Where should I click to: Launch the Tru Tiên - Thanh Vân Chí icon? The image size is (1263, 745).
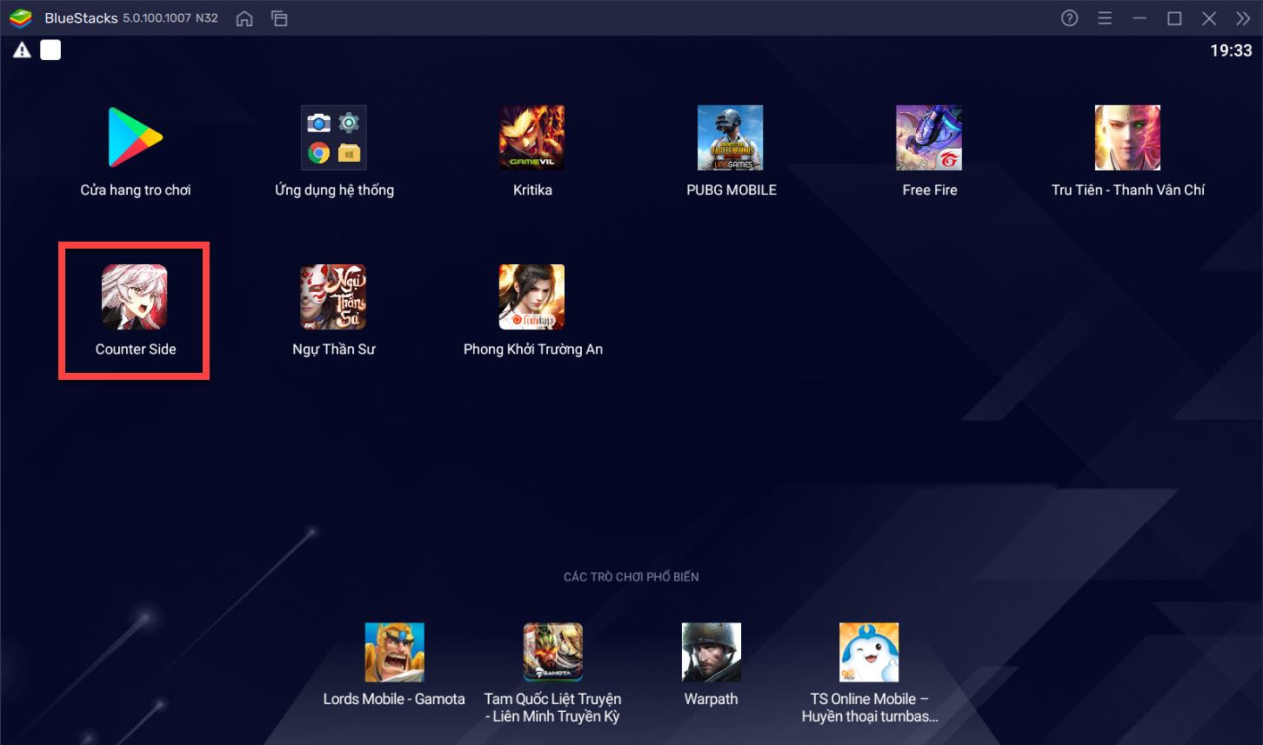tap(1127, 137)
